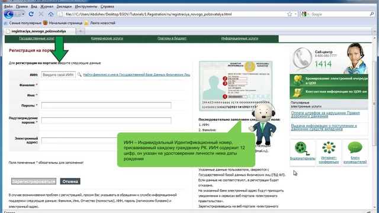
Task: Open Платежи в бюджет navigation tab
Action: (172, 38)
